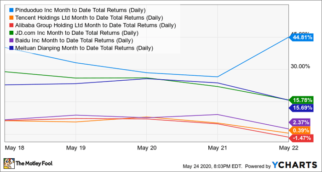Click the Pinduoduo Inc legend text
This screenshot has width=322, height=172.
pos(31,10)
